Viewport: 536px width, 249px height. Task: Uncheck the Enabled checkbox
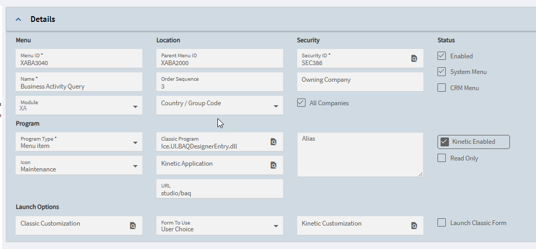(x=442, y=56)
